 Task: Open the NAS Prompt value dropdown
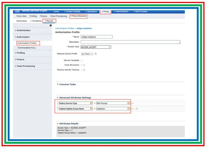129,103
